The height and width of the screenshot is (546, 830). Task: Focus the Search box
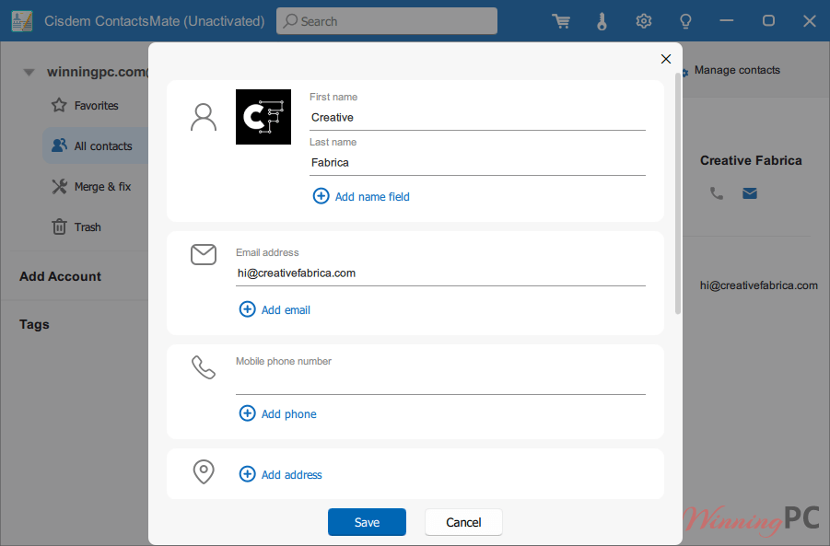386,21
